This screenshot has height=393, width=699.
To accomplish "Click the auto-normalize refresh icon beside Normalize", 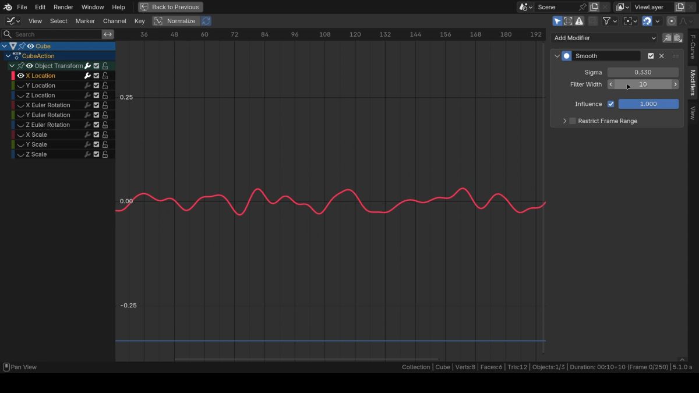I will click(206, 21).
